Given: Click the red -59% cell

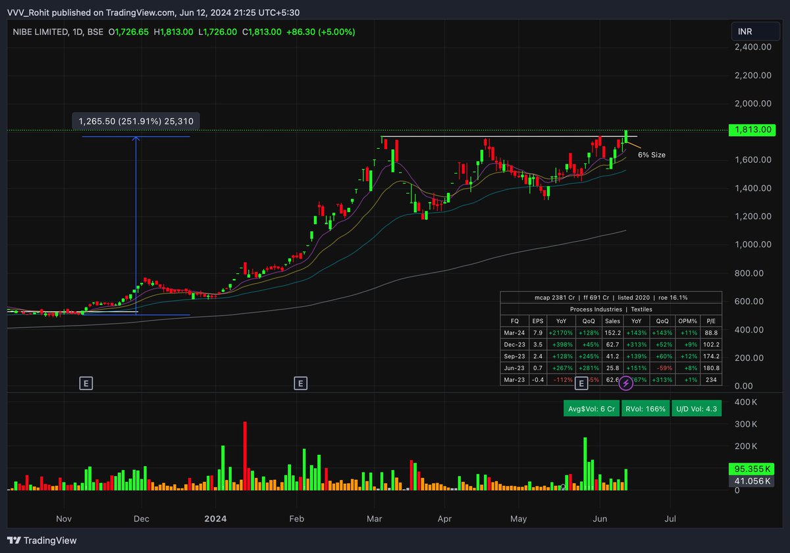Looking at the screenshot, I should (663, 368).
